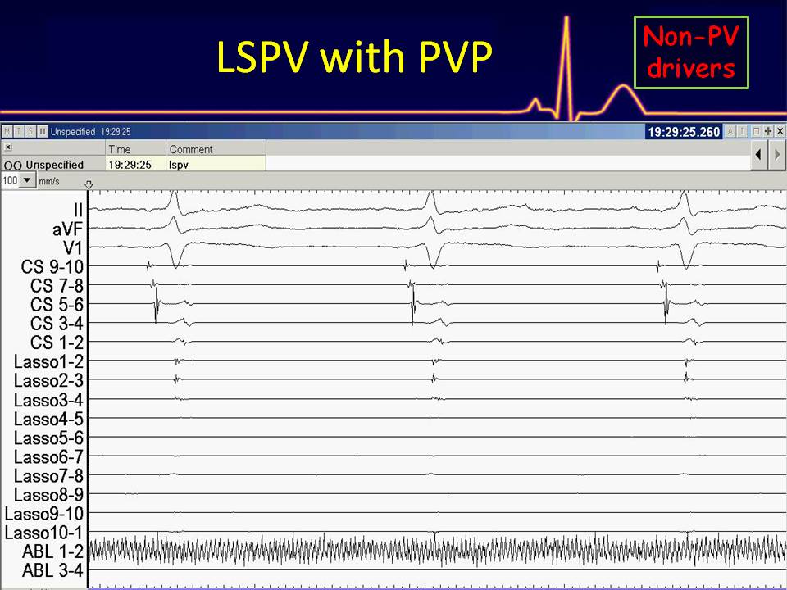Go to previous event with left arrow
Viewport: 787px width, 590px height.
pyautogui.click(x=759, y=155)
